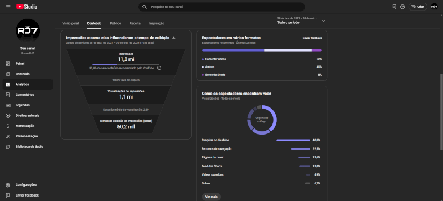The image size is (443, 201).
Task: Go to Comentários in sidebar
Action: (27, 95)
